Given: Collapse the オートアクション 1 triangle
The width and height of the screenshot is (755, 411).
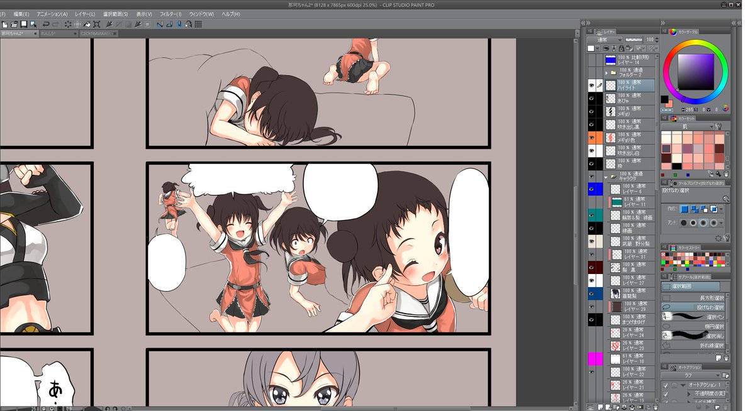Looking at the screenshot, I should 682,385.
